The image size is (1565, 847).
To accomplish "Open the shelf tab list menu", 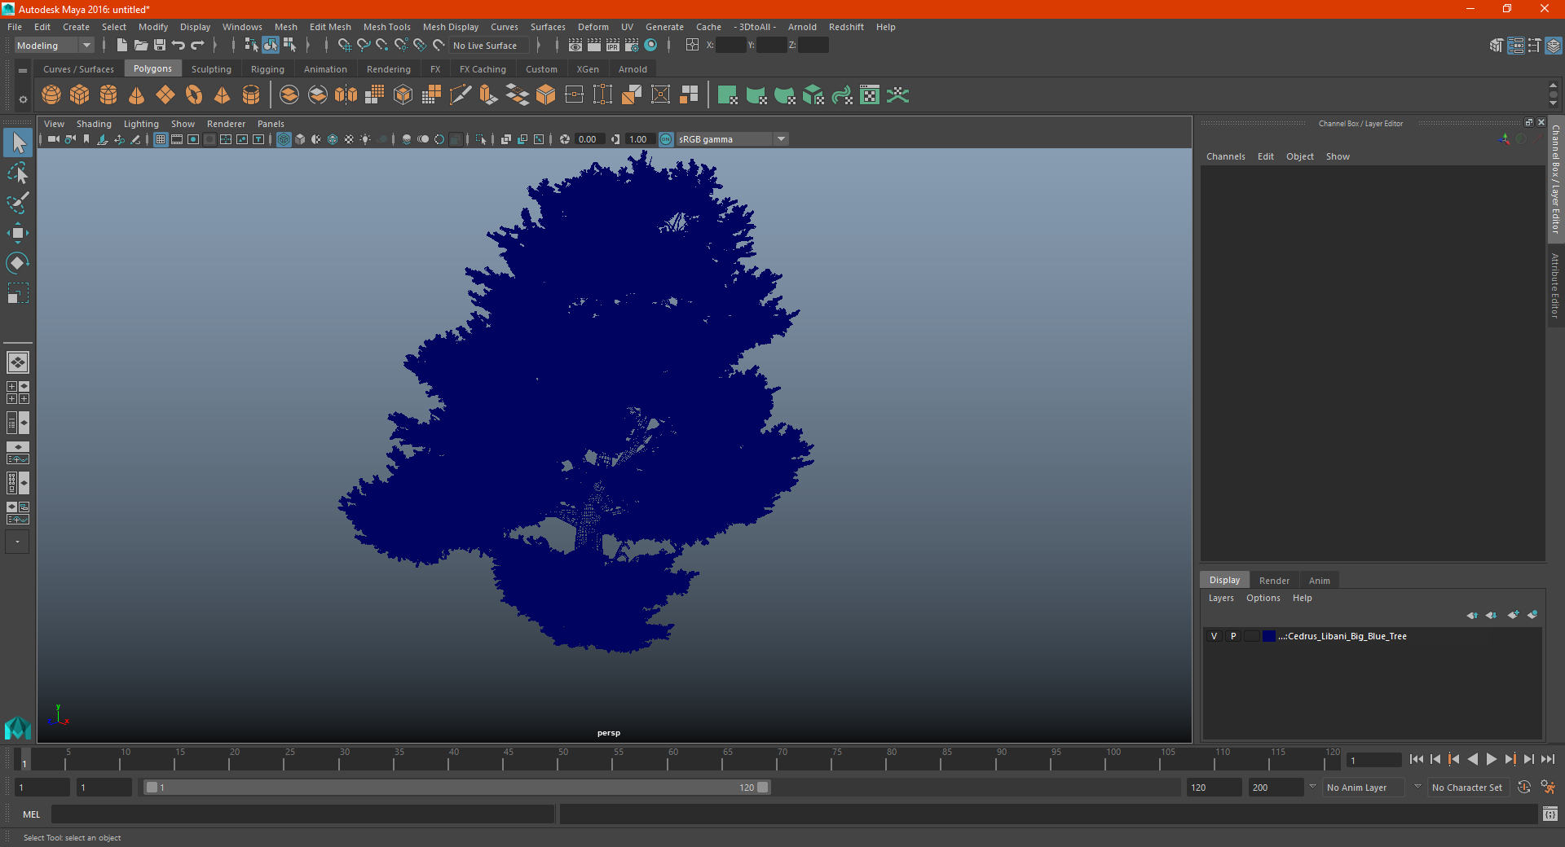I will 23,71.
